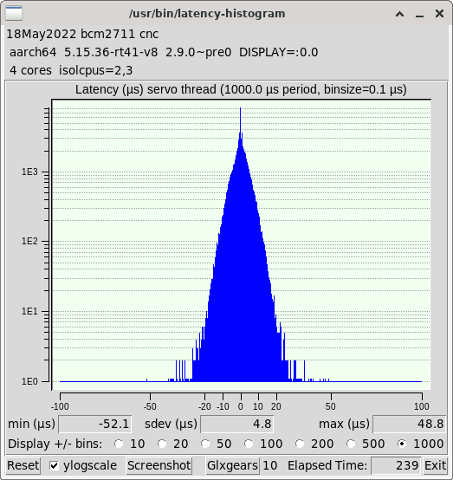
Task: Take a capture with Screenshot button
Action: click(x=159, y=465)
